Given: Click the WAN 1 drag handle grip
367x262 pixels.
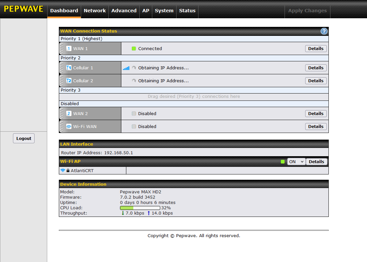Looking at the screenshot, I should 61,48.
